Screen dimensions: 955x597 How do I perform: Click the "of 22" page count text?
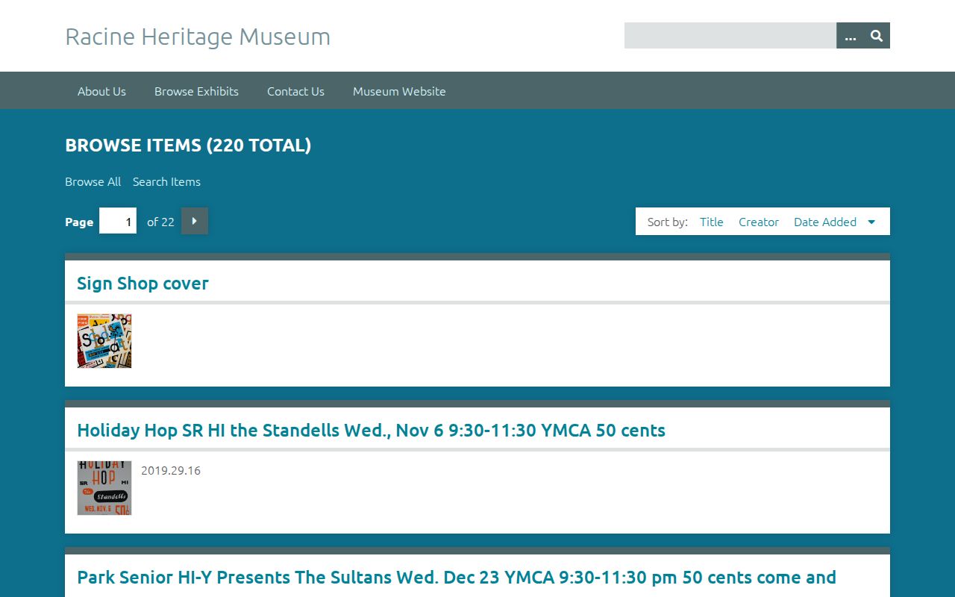pyautogui.click(x=160, y=222)
